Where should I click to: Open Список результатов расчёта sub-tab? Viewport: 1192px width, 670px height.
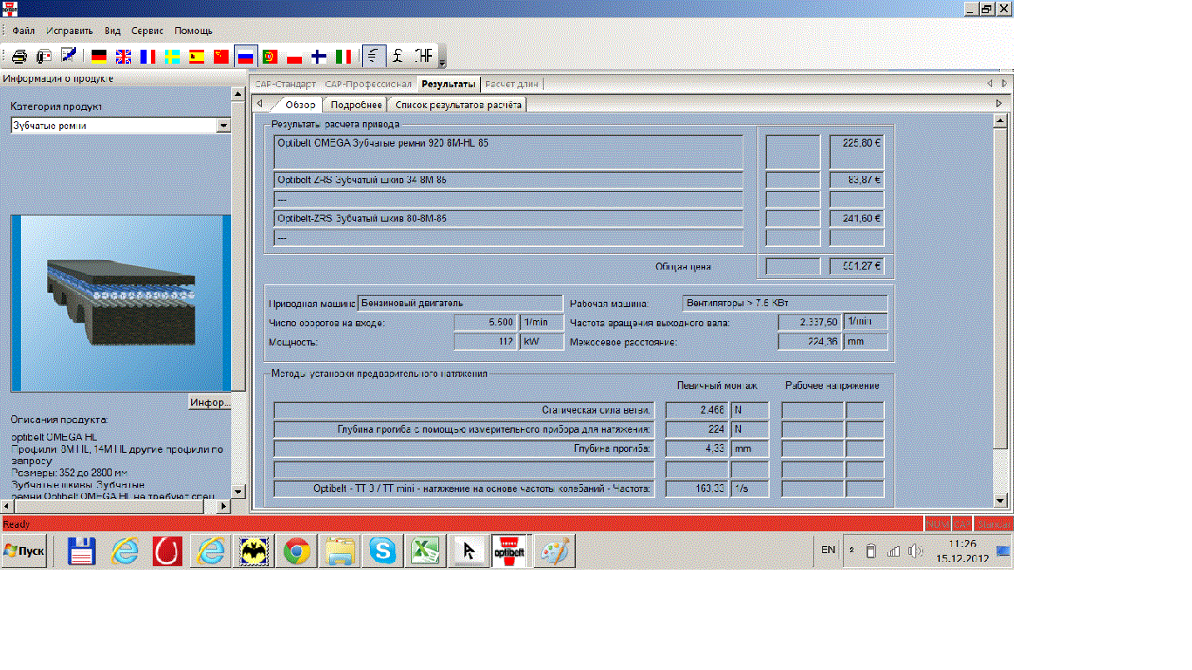click(458, 105)
